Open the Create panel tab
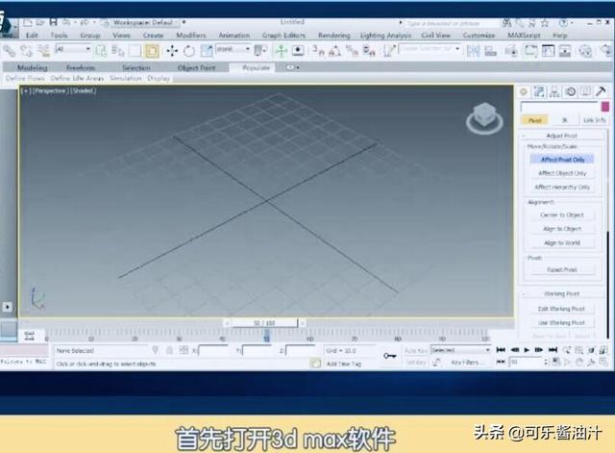 pyautogui.click(x=523, y=92)
